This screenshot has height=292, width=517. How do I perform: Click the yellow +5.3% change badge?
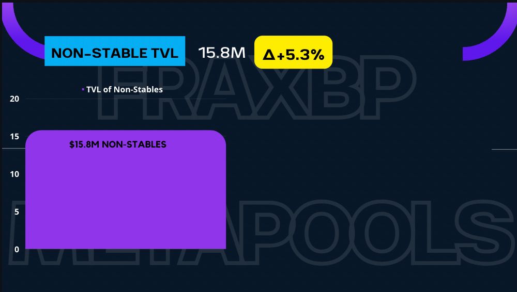(x=293, y=53)
